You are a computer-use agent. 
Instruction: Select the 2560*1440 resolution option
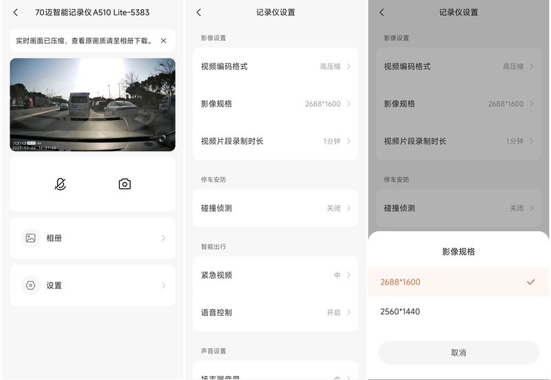tap(458, 312)
